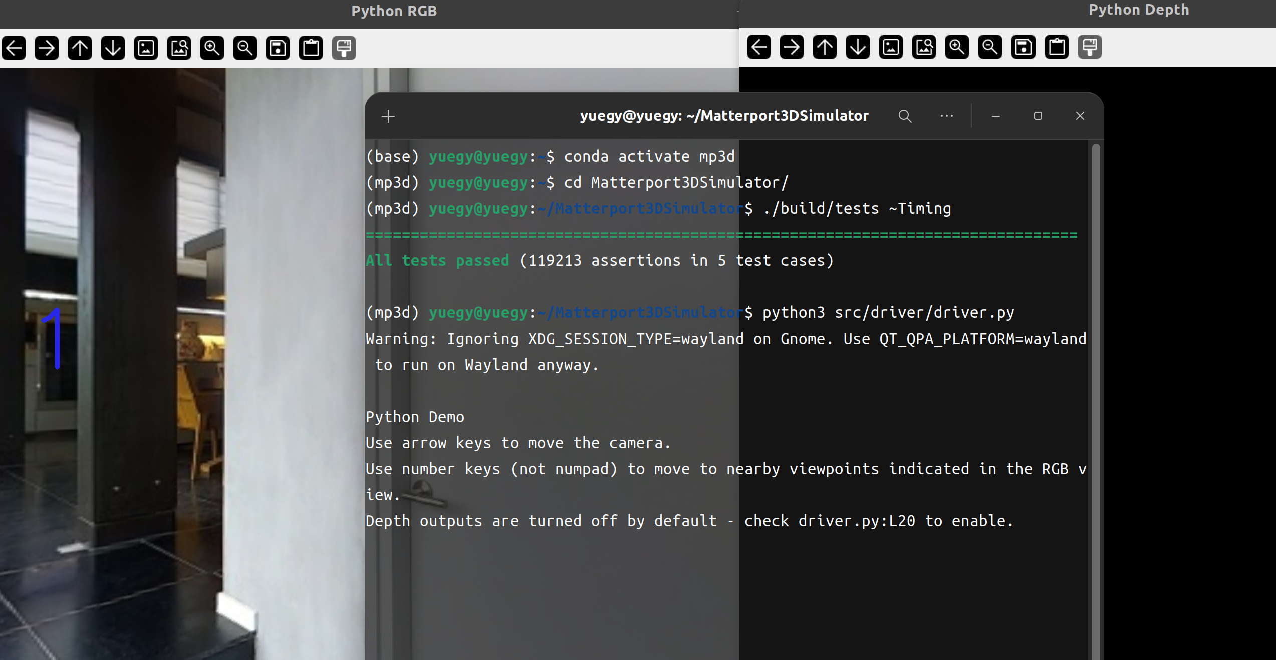Save the Python Depth image
Image resolution: width=1276 pixels, height=660 pixels.
[1024, 47]
